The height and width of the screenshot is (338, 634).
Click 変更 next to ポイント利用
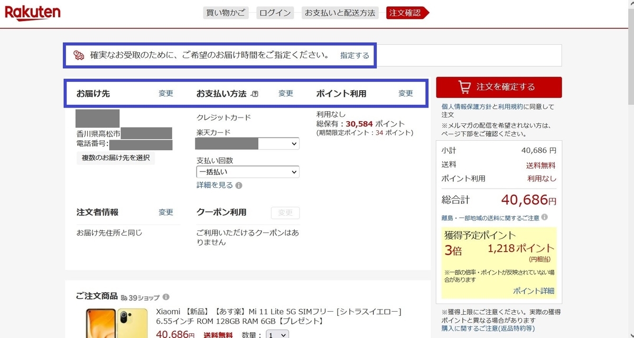(406, 93)
